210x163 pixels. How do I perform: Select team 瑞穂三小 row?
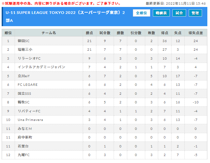[104, 49]
